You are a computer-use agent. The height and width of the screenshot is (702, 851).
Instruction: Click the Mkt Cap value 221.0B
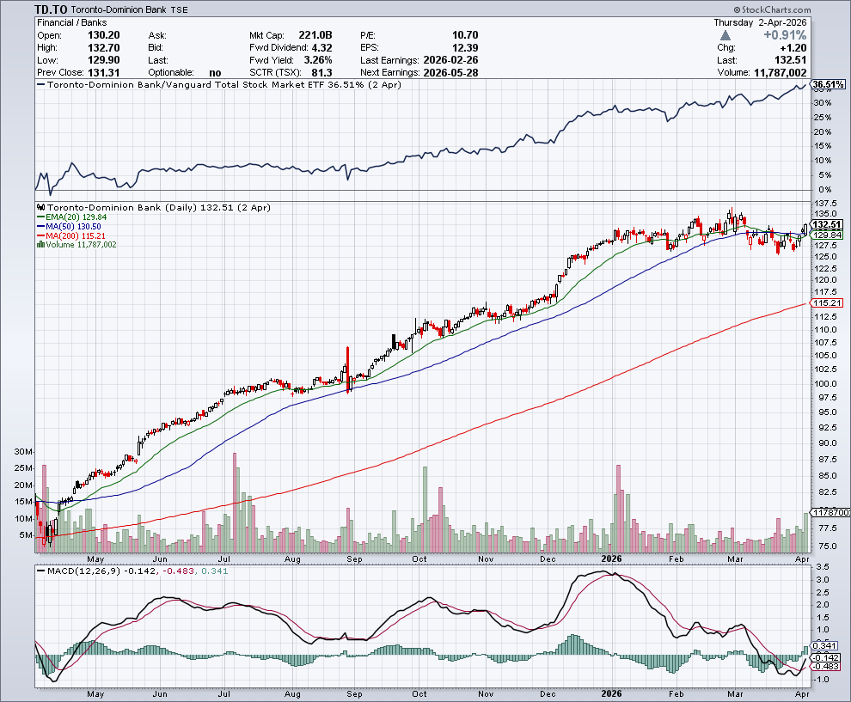click(315, 35)
